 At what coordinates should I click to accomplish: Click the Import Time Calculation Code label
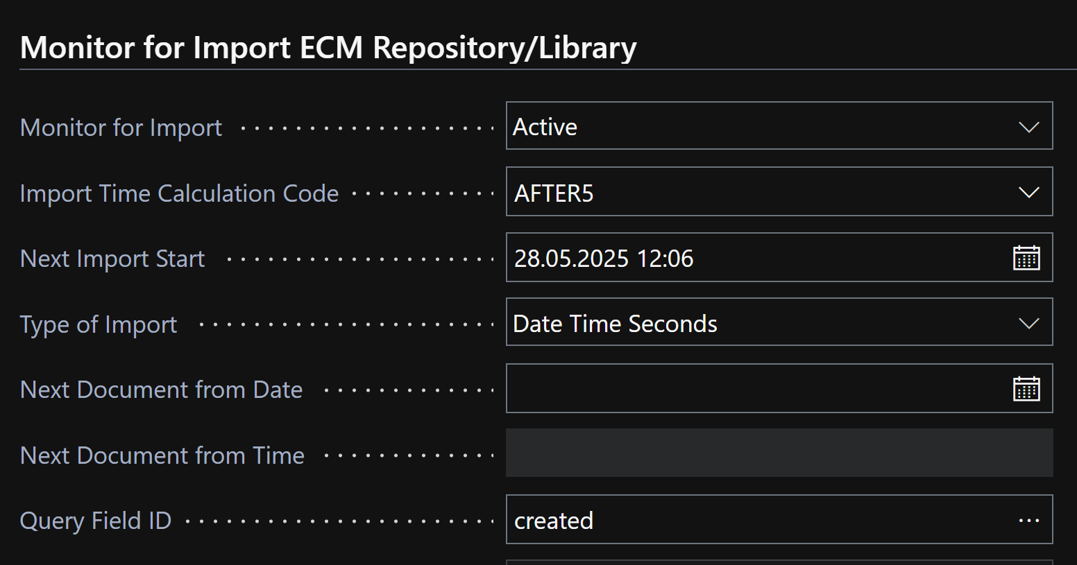click(x=179, y=193)
